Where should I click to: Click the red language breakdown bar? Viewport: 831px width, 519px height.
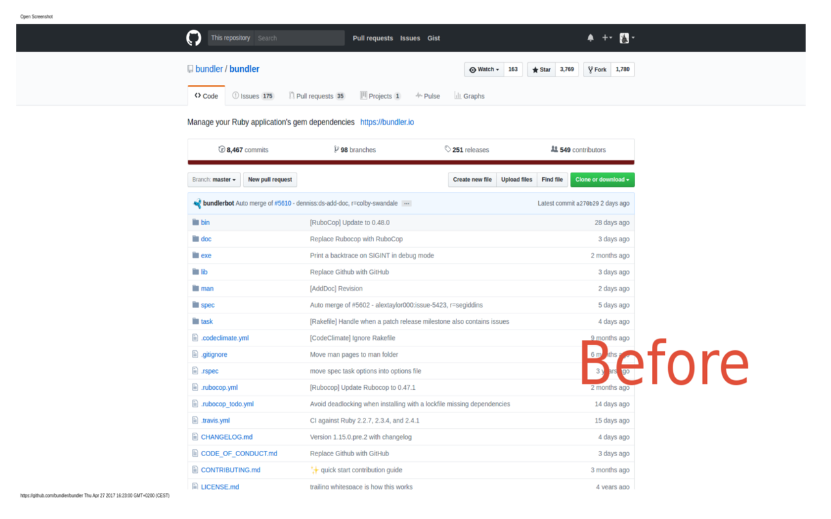411,162
